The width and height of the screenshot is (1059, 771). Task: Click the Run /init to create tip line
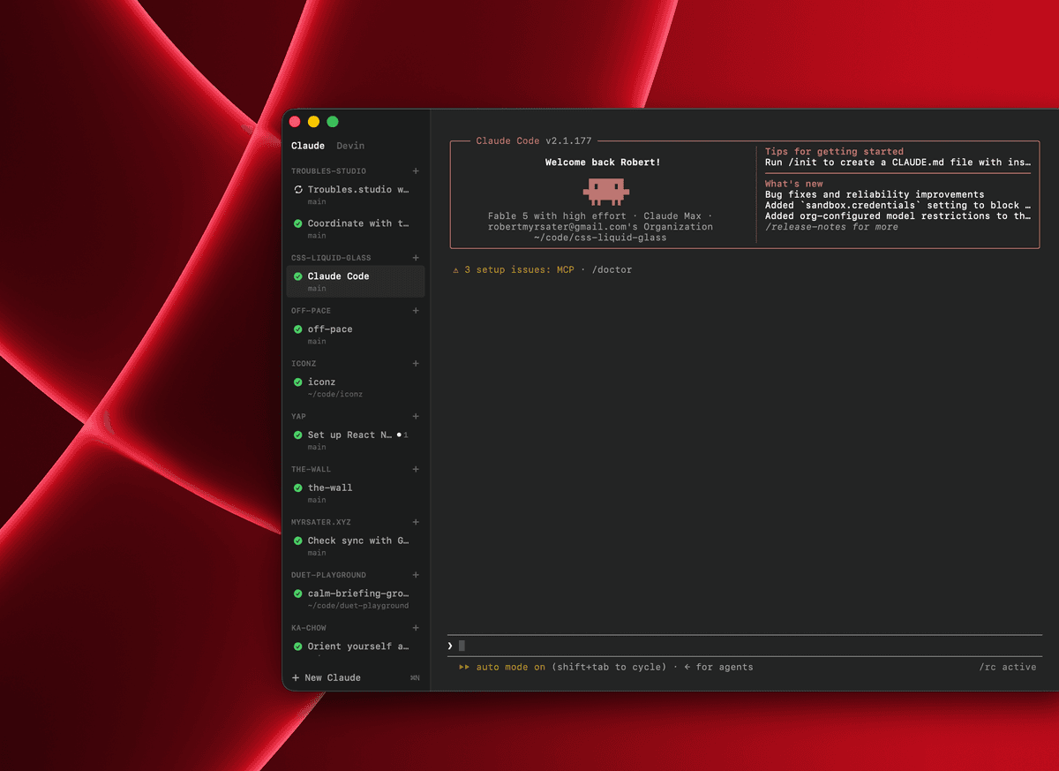point(898,163)
